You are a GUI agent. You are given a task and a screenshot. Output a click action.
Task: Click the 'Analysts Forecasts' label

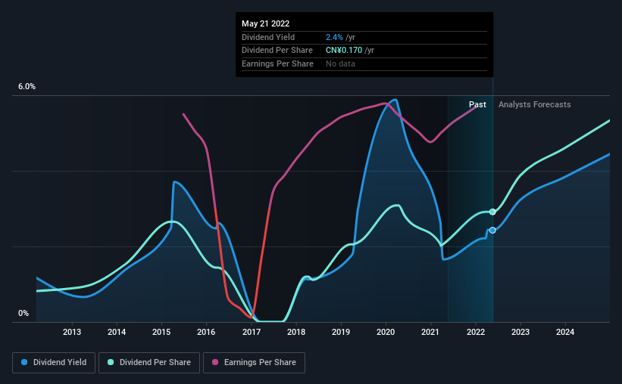tap(534, 104)
